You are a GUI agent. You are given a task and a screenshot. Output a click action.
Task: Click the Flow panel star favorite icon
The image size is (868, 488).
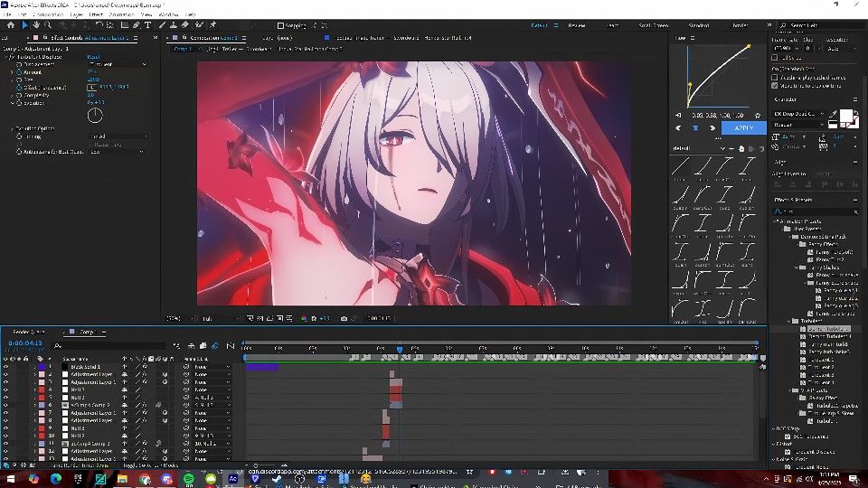758,115
